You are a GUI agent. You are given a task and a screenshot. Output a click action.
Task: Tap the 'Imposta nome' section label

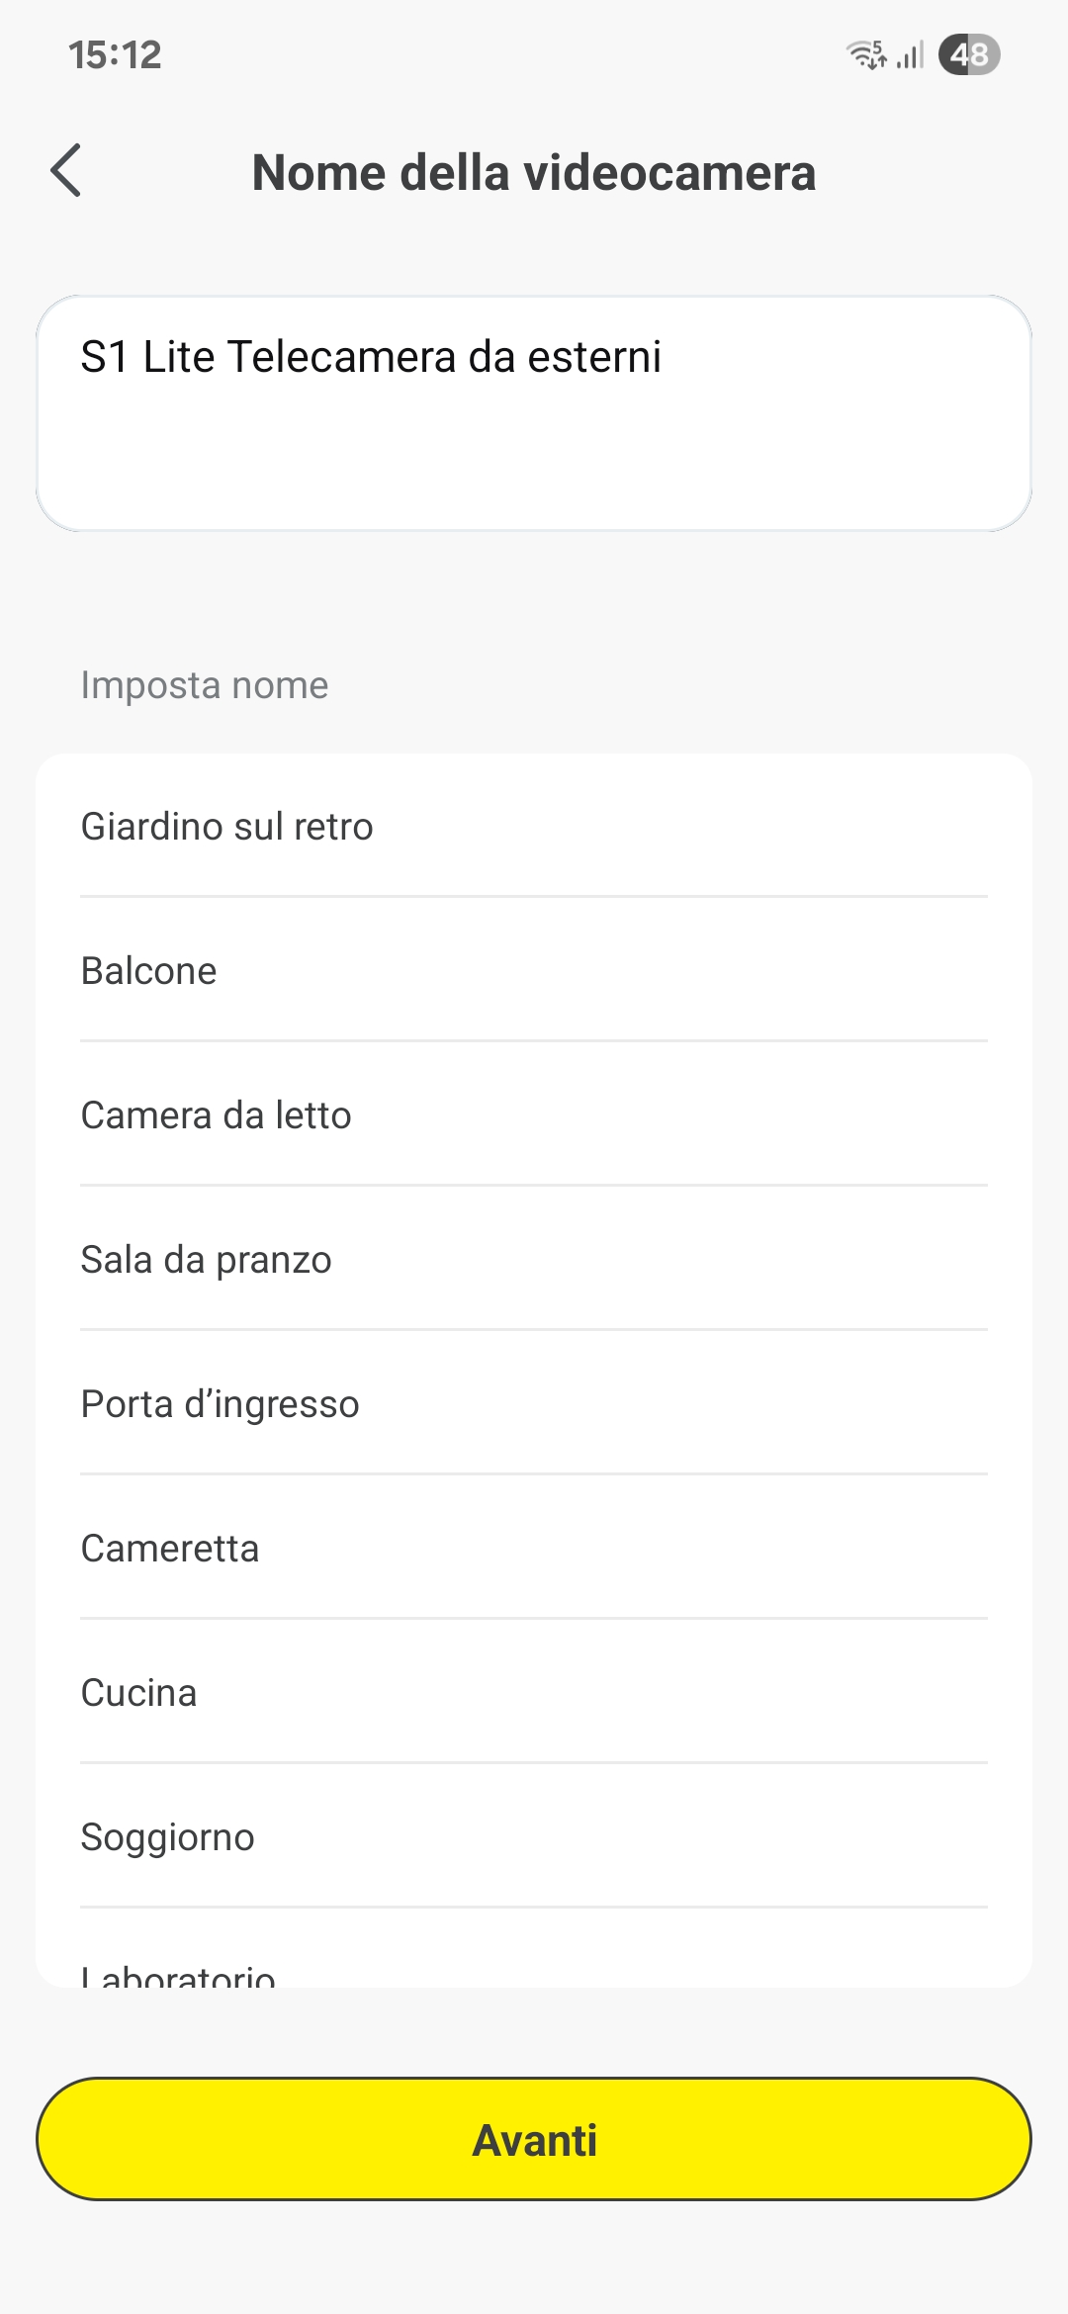pyautogui.click(x=205, y=685)
